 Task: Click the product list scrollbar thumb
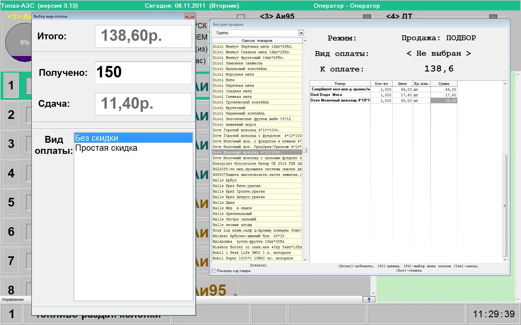pos(305,150)
